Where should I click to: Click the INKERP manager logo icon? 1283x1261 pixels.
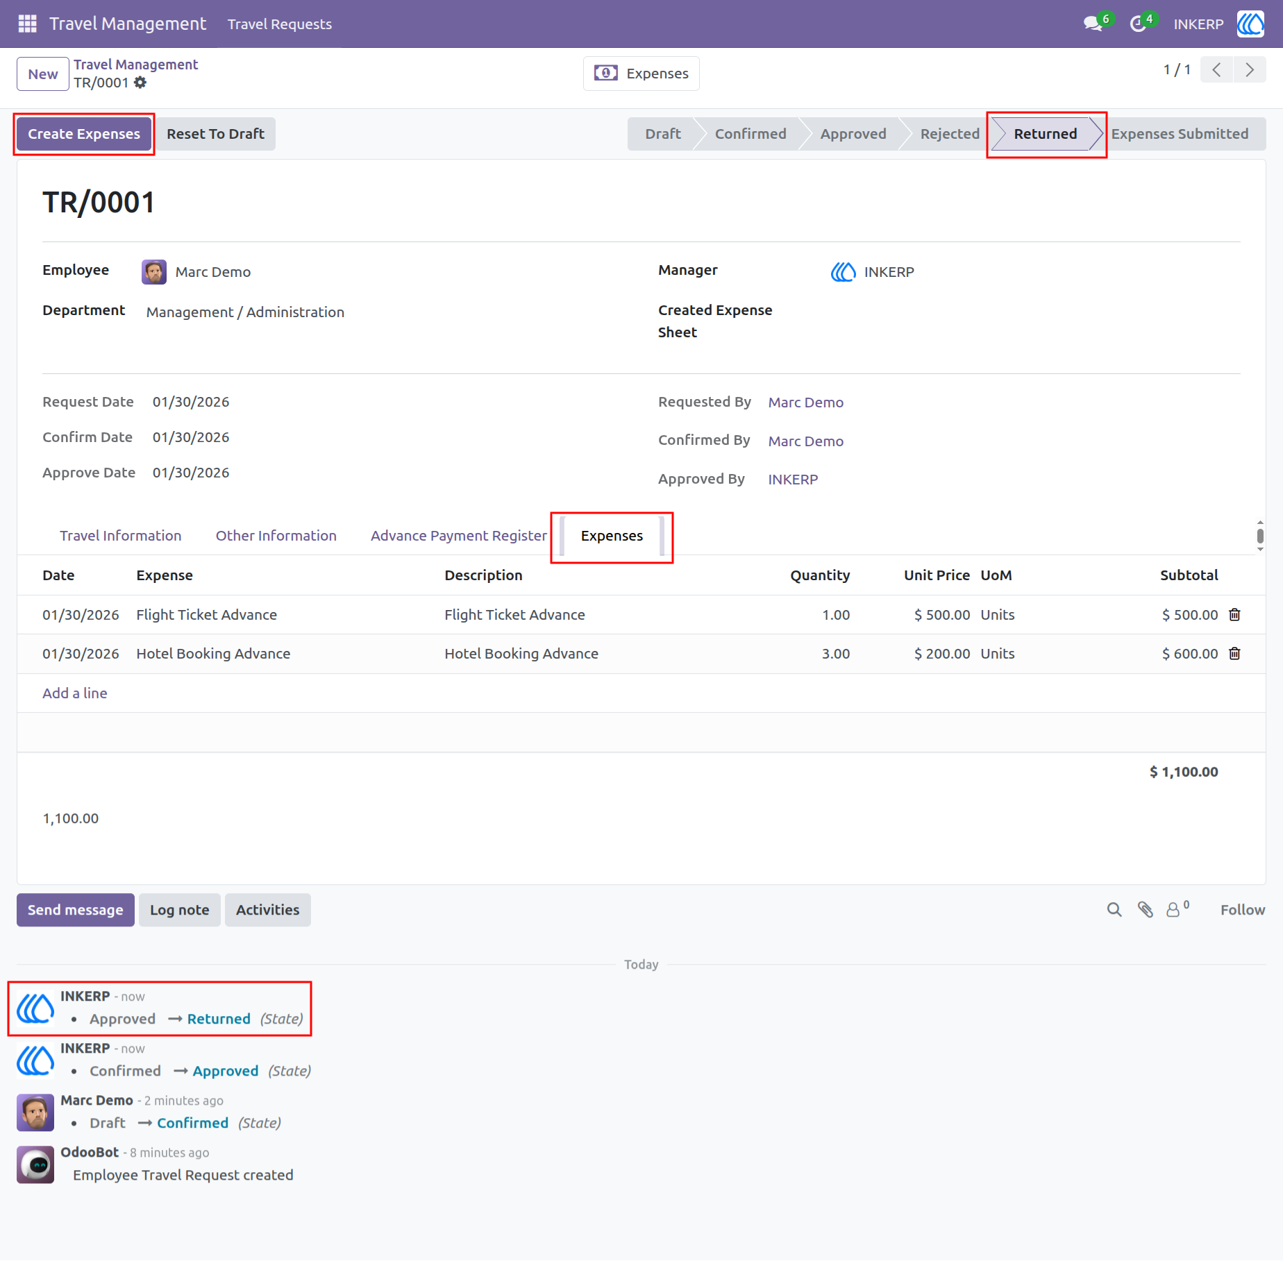(x=843, y=271)
